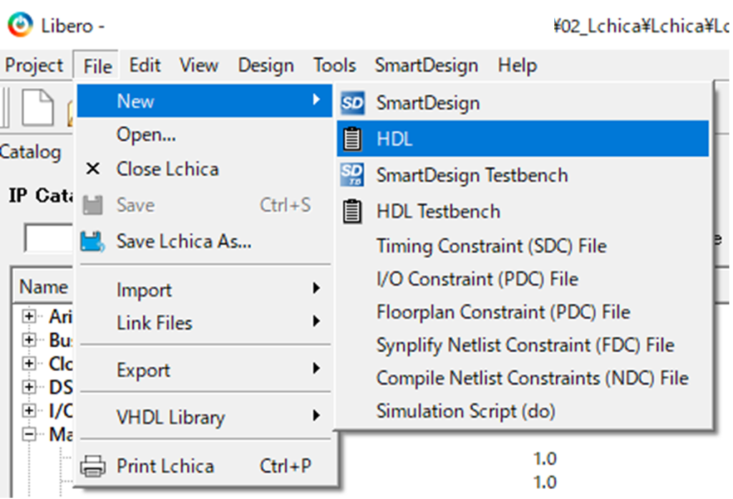Click the HDL Testbench clipboard icon
This screenshot has height=499, width=733.
pyautogui.click(x=352, y=212)
